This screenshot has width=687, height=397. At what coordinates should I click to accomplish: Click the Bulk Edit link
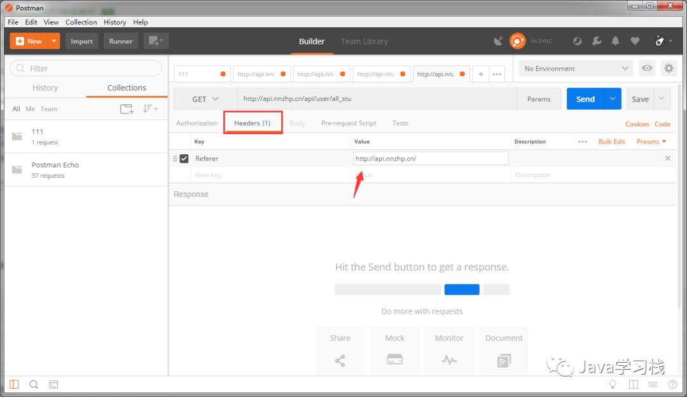611,142
